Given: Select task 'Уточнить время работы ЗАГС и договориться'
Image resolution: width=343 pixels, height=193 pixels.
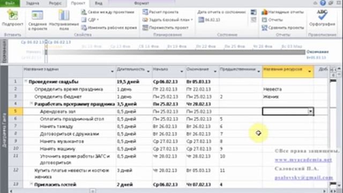Looking at the screenshot, I should click(x=75, y=159).
